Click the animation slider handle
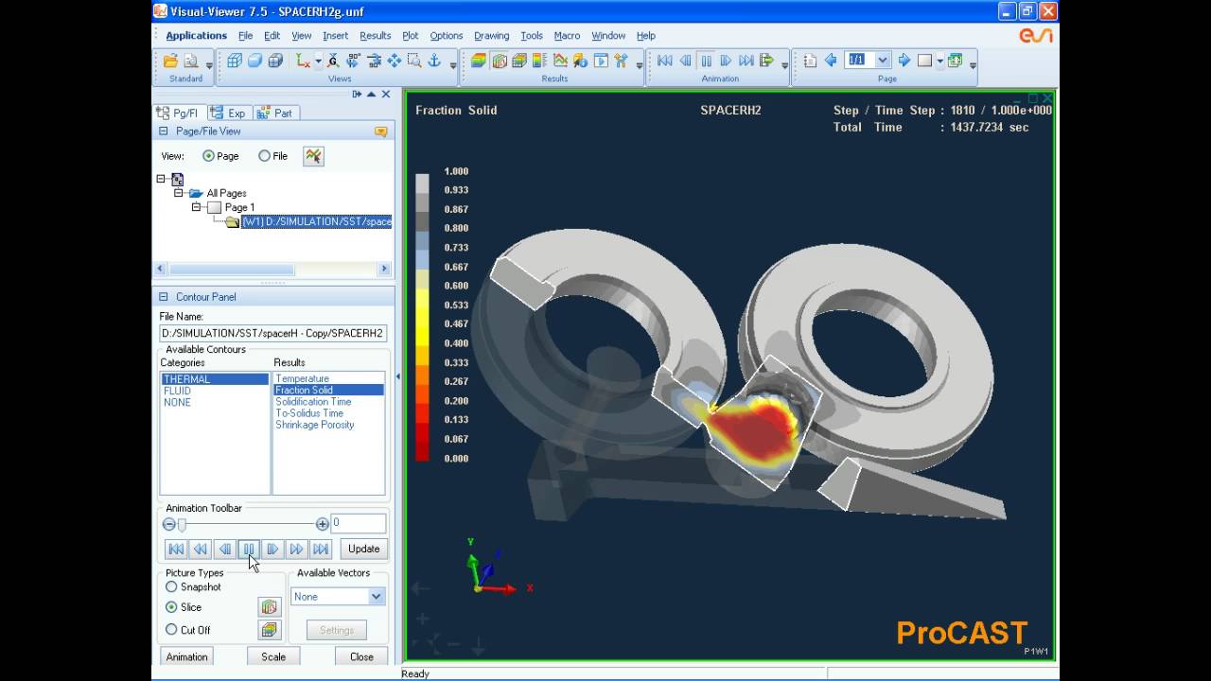This screenshot has height=681, width=1211. (182, 524)
